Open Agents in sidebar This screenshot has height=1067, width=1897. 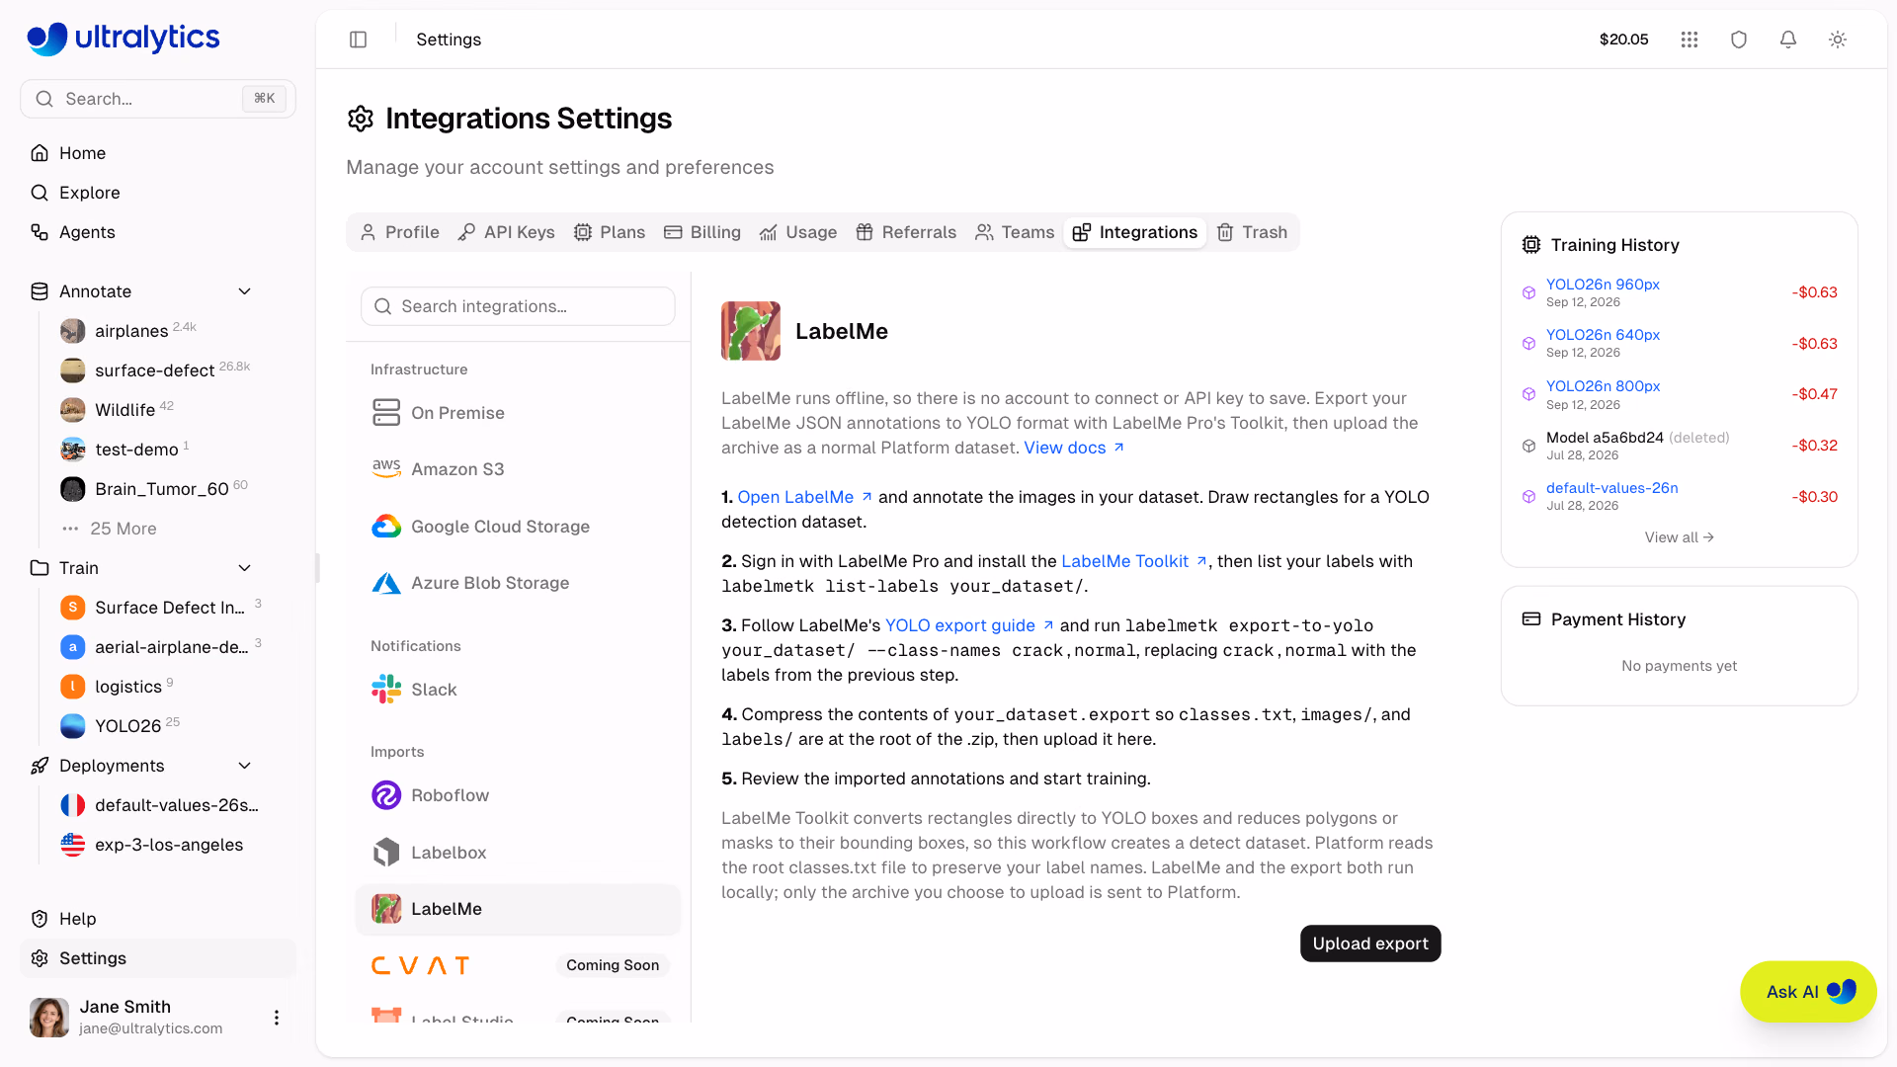158,232
